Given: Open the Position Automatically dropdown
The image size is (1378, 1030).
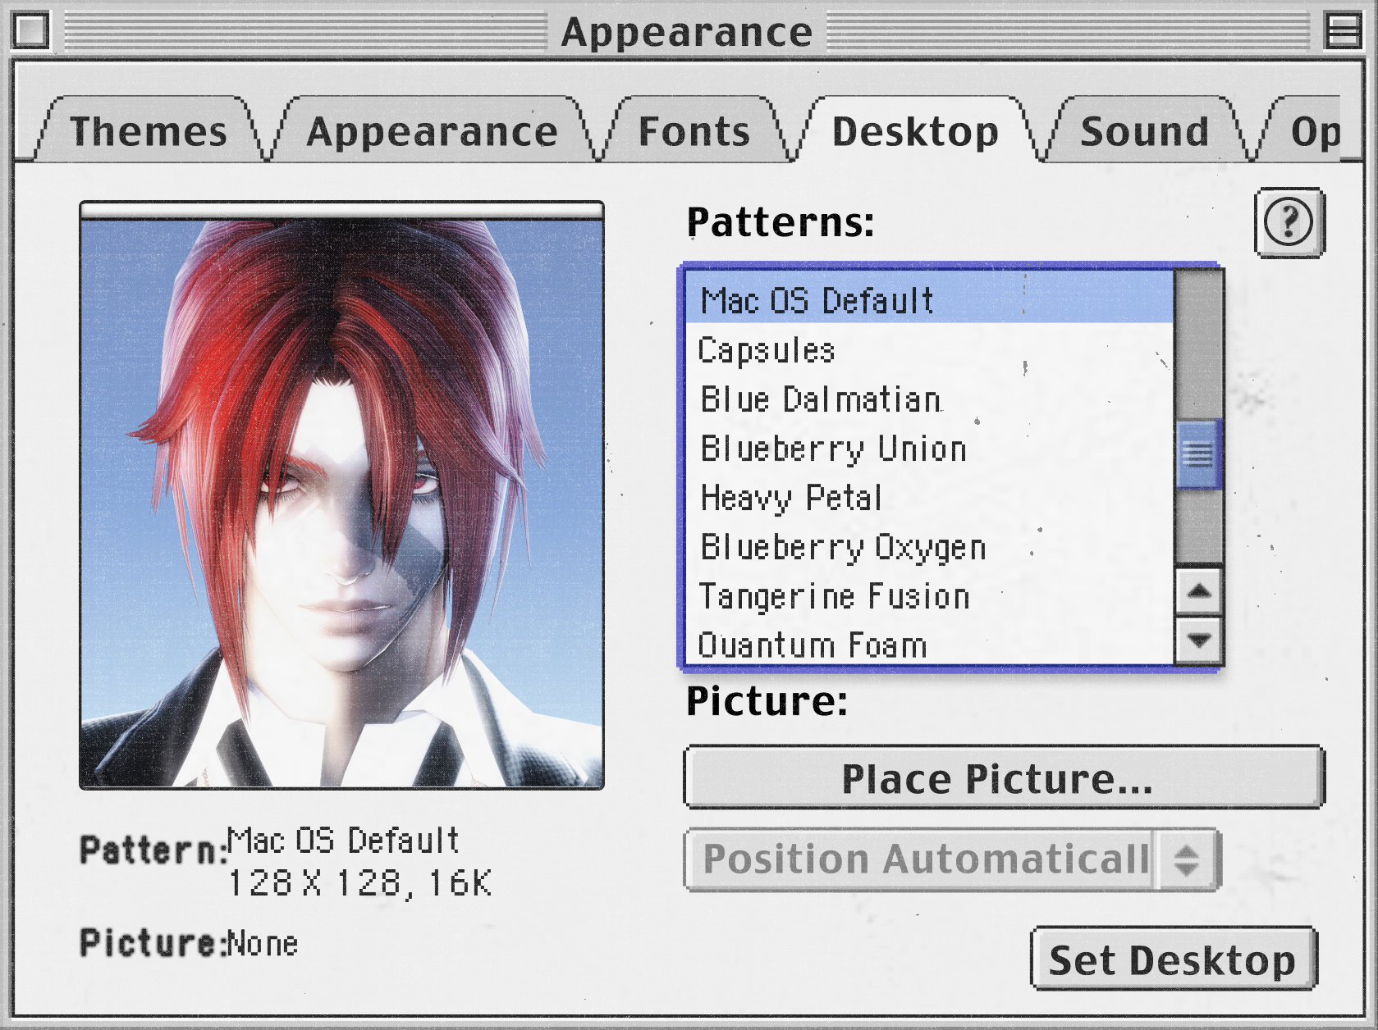Looking at the screenshot, I should point(953,859).
